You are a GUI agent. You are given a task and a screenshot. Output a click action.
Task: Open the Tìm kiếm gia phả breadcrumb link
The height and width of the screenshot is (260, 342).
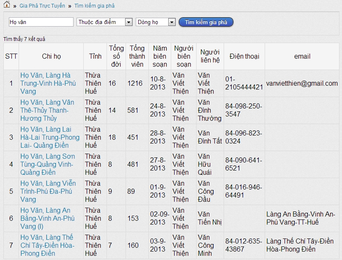[94, 6]
